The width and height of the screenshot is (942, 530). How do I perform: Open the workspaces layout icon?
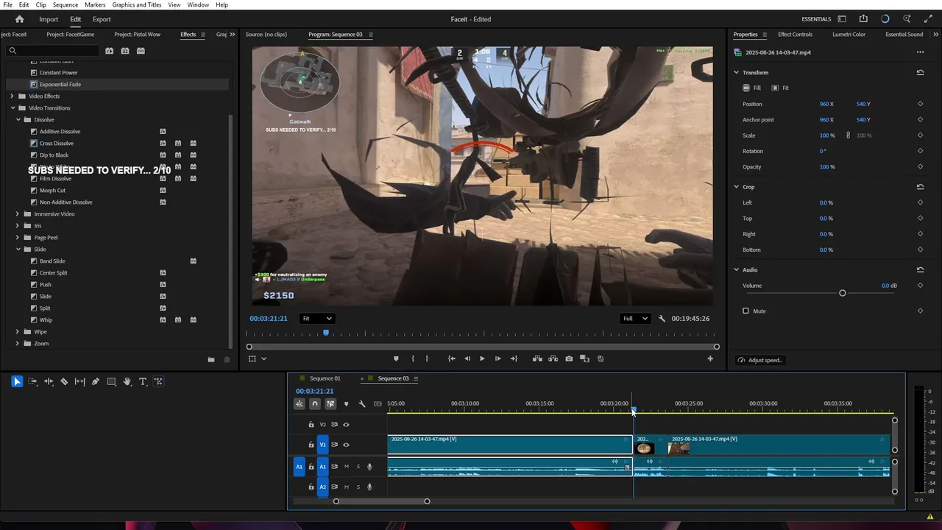pyautogui.click(x=842, y=19)
